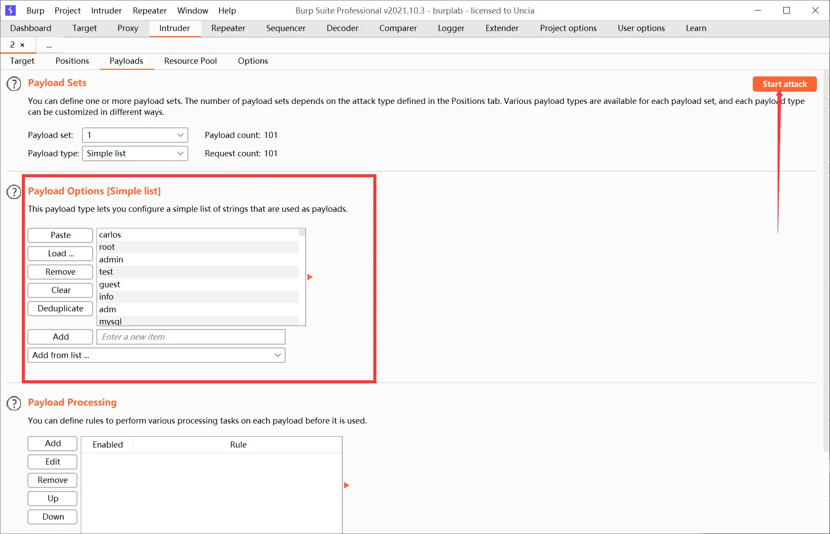Click Add in Payload Processing

52,444
